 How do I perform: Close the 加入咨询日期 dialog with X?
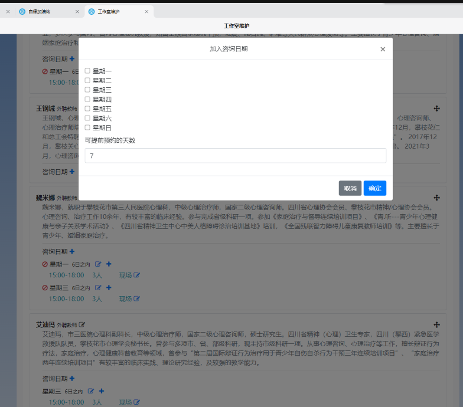click(x=383, y=50)
